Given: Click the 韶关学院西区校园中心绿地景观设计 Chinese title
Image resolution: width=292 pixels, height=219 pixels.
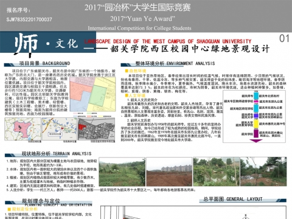Looking at the screenshot, I should (x=190, y=49).
